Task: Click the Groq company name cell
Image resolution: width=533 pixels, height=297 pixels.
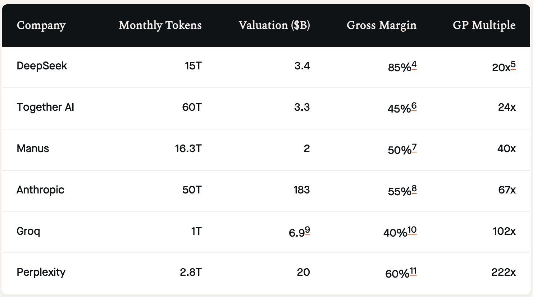Action: pyautogui.click(x=28, y=231)
